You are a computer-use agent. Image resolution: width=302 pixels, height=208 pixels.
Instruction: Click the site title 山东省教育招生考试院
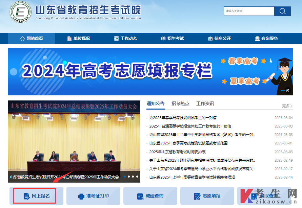coord(88,9)
